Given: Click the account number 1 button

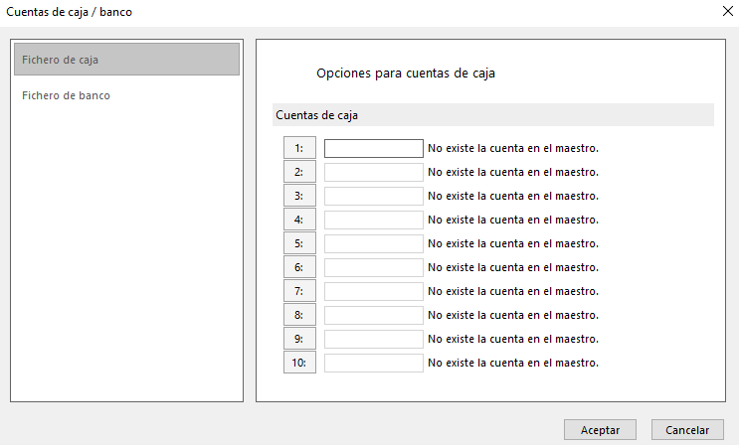Looking at the screenshot, I should (299, 148).
